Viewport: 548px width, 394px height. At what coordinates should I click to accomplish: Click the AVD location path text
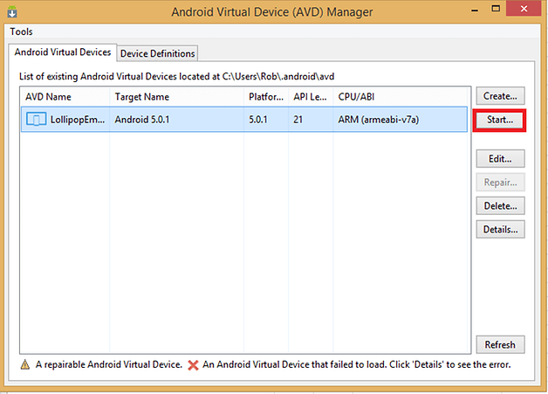[278, 76]
